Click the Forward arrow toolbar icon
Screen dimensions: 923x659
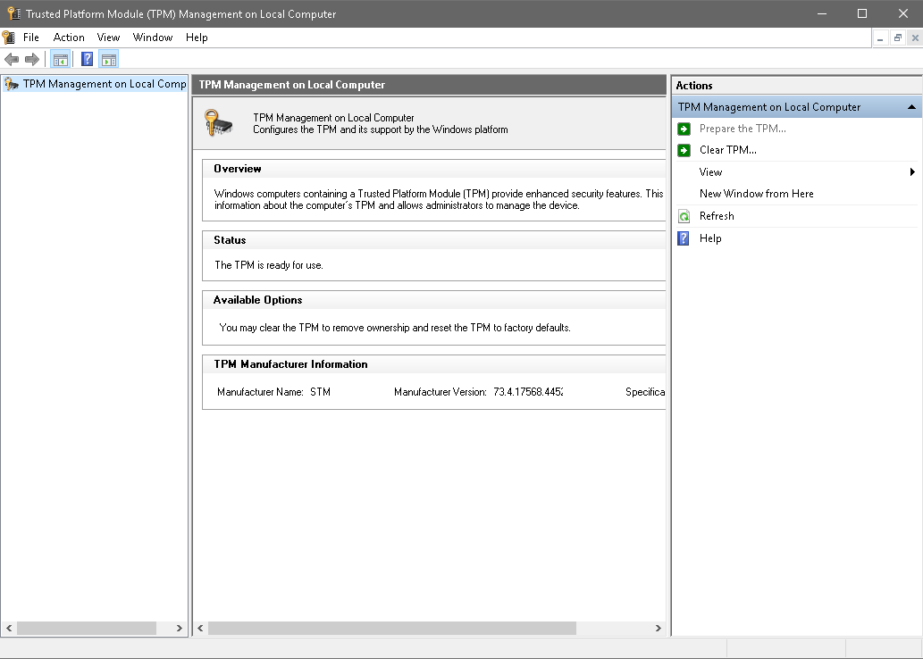coord(32,59)
